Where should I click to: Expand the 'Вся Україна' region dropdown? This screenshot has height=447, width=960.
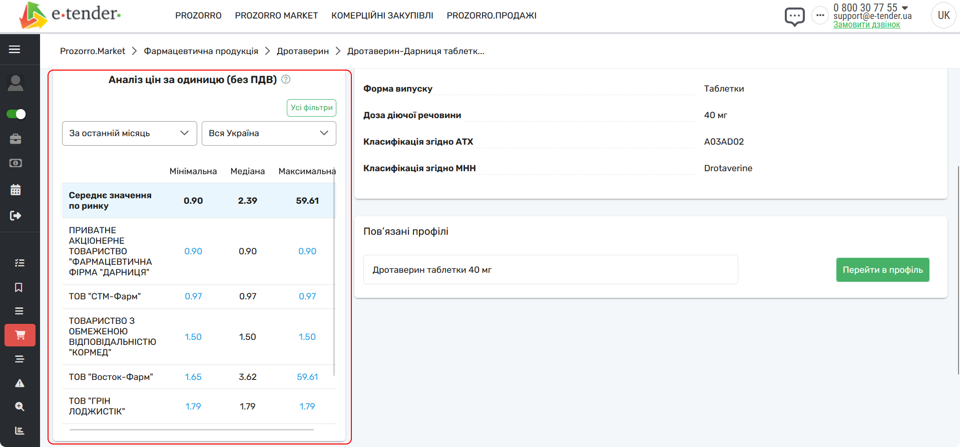click(269, 133)
